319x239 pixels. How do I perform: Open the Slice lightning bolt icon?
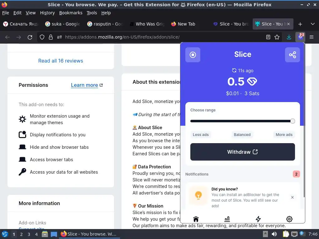258,219
